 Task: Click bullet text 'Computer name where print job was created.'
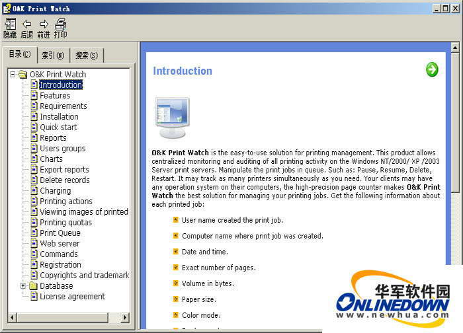pos(253,236)
